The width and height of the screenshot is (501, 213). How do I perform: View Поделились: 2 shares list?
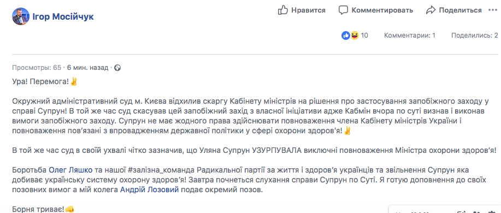474,35
